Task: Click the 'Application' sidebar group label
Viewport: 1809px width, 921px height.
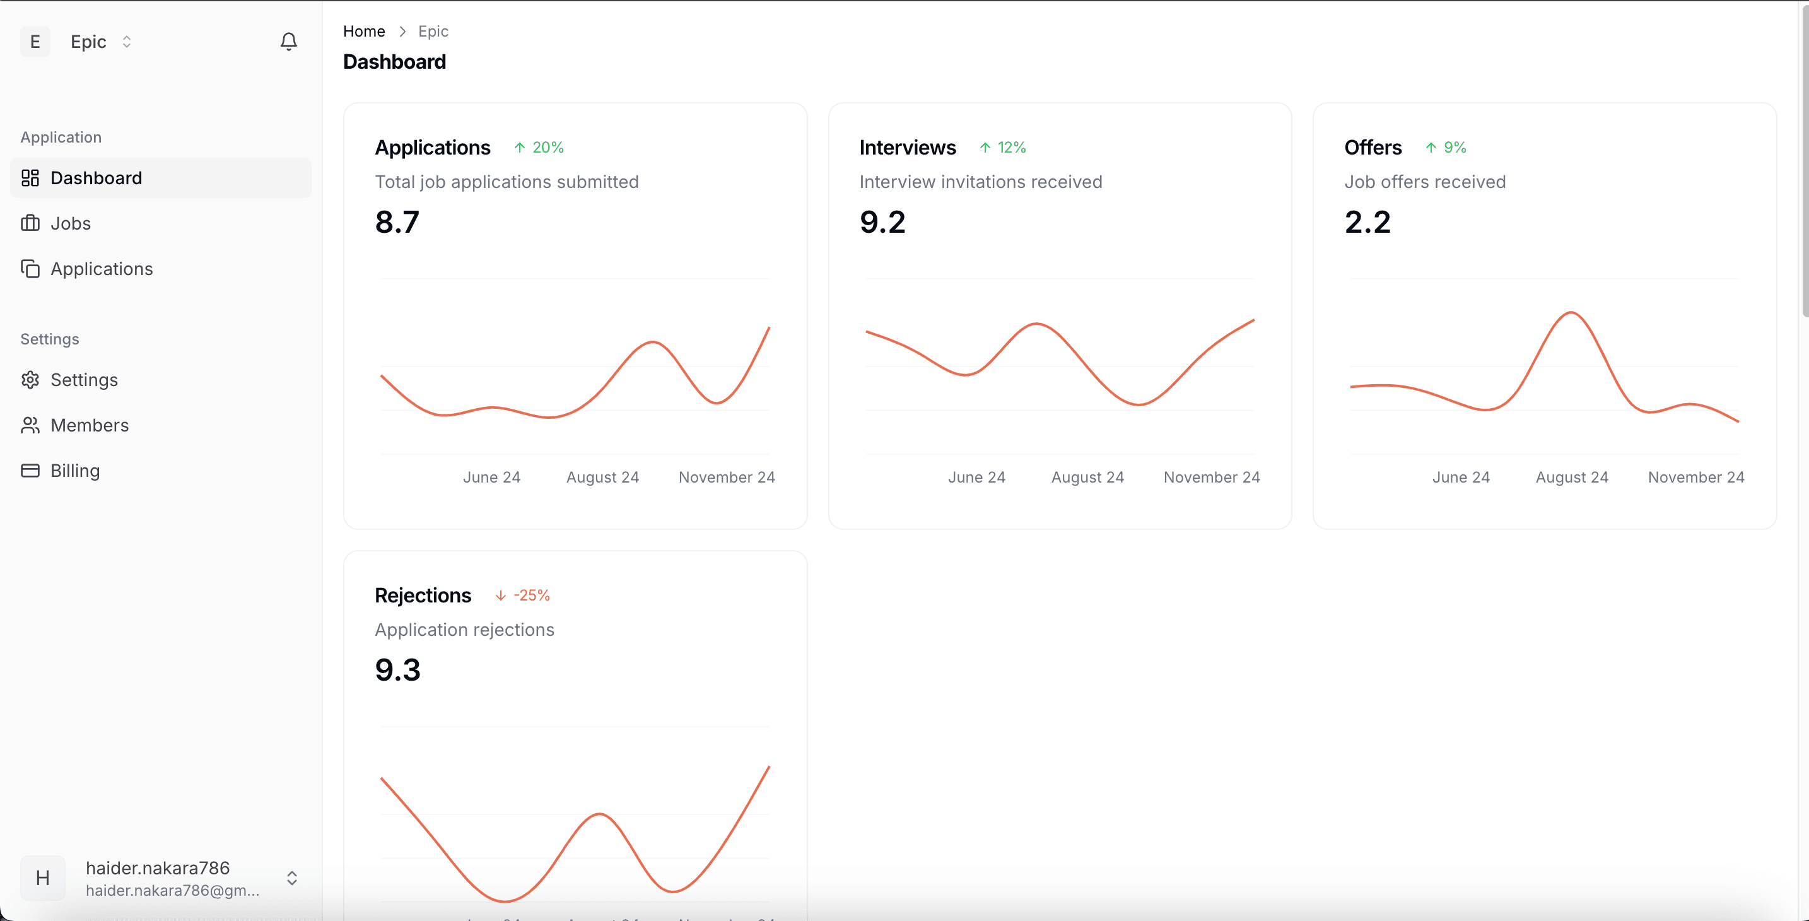Action: [x=61, y=138]
